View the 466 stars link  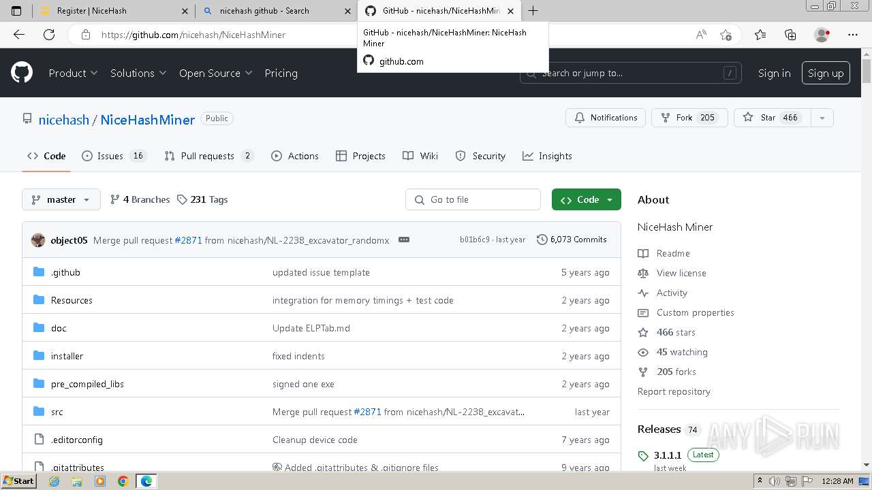pos(666,332)
